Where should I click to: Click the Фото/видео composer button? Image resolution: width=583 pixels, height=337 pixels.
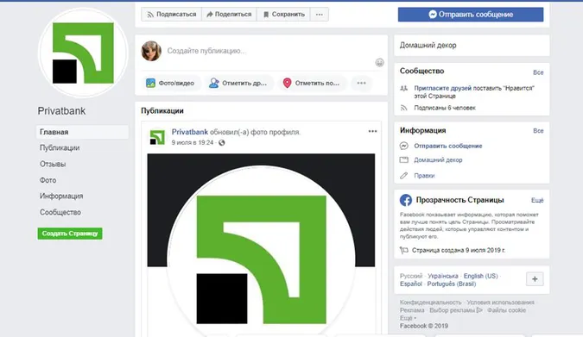click(x=171, y=83)
